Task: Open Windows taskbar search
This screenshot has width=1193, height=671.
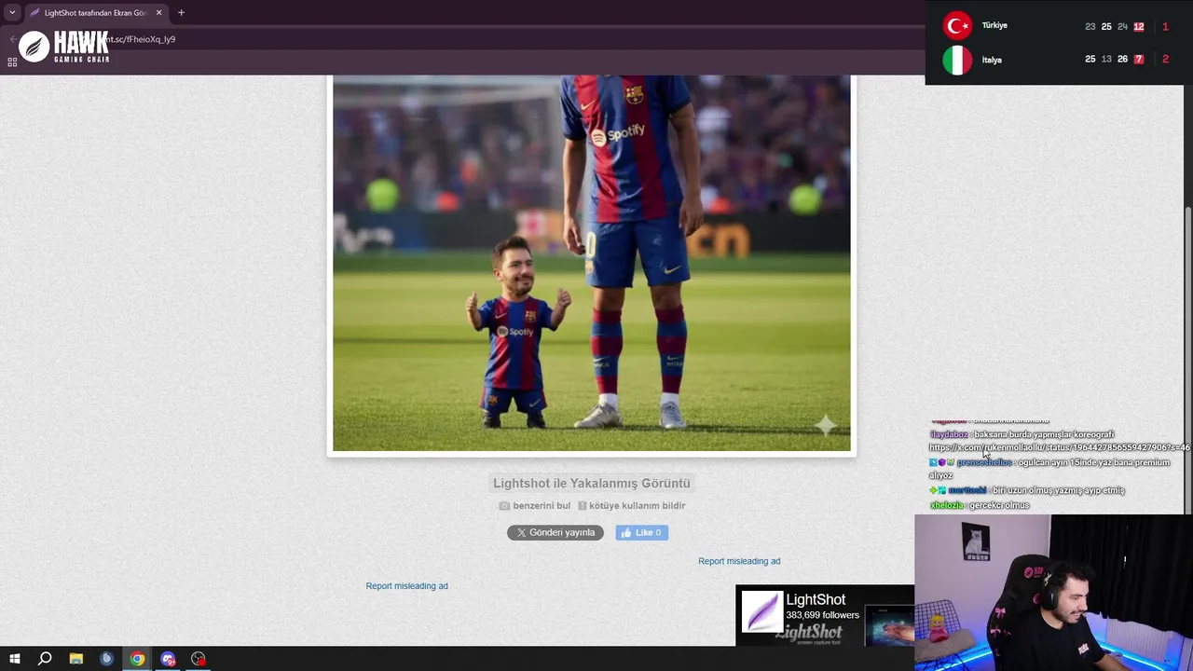Action: [x=45, y=659]
